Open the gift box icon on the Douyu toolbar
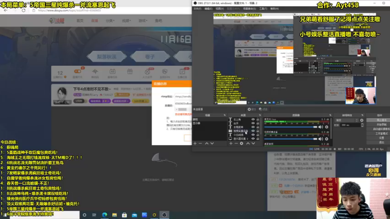This screenshot has width=390, height=219. pyautogui.click(x=130, y=72)
